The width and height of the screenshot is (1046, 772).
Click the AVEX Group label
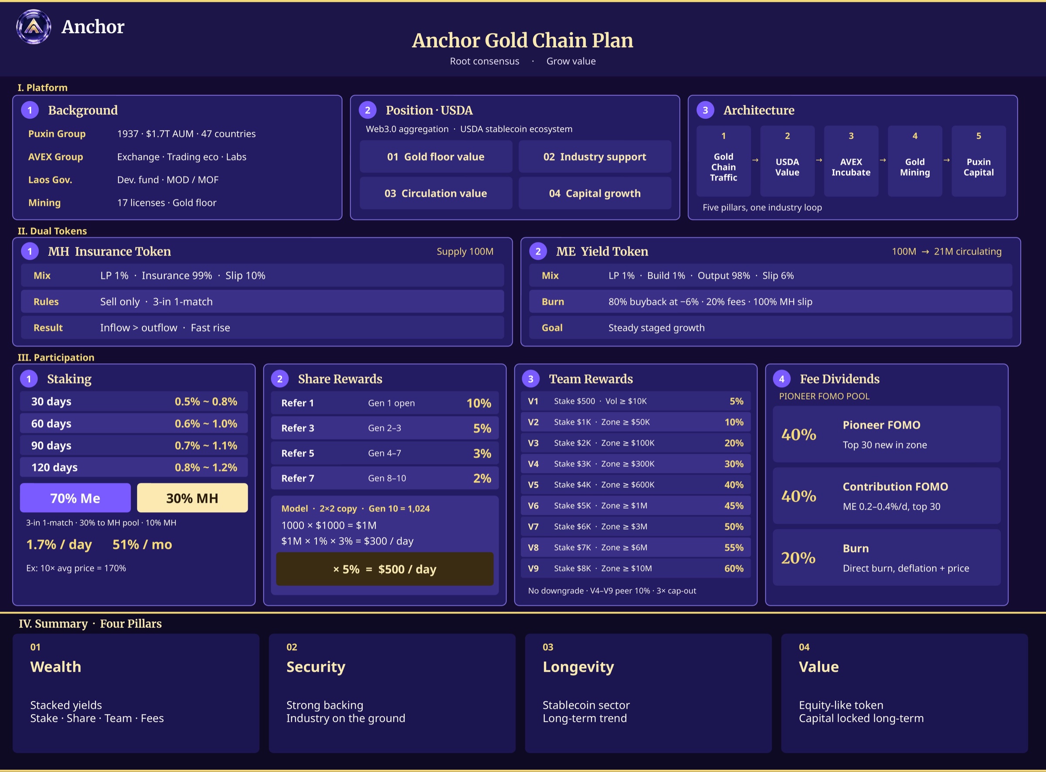pos(56,157)
